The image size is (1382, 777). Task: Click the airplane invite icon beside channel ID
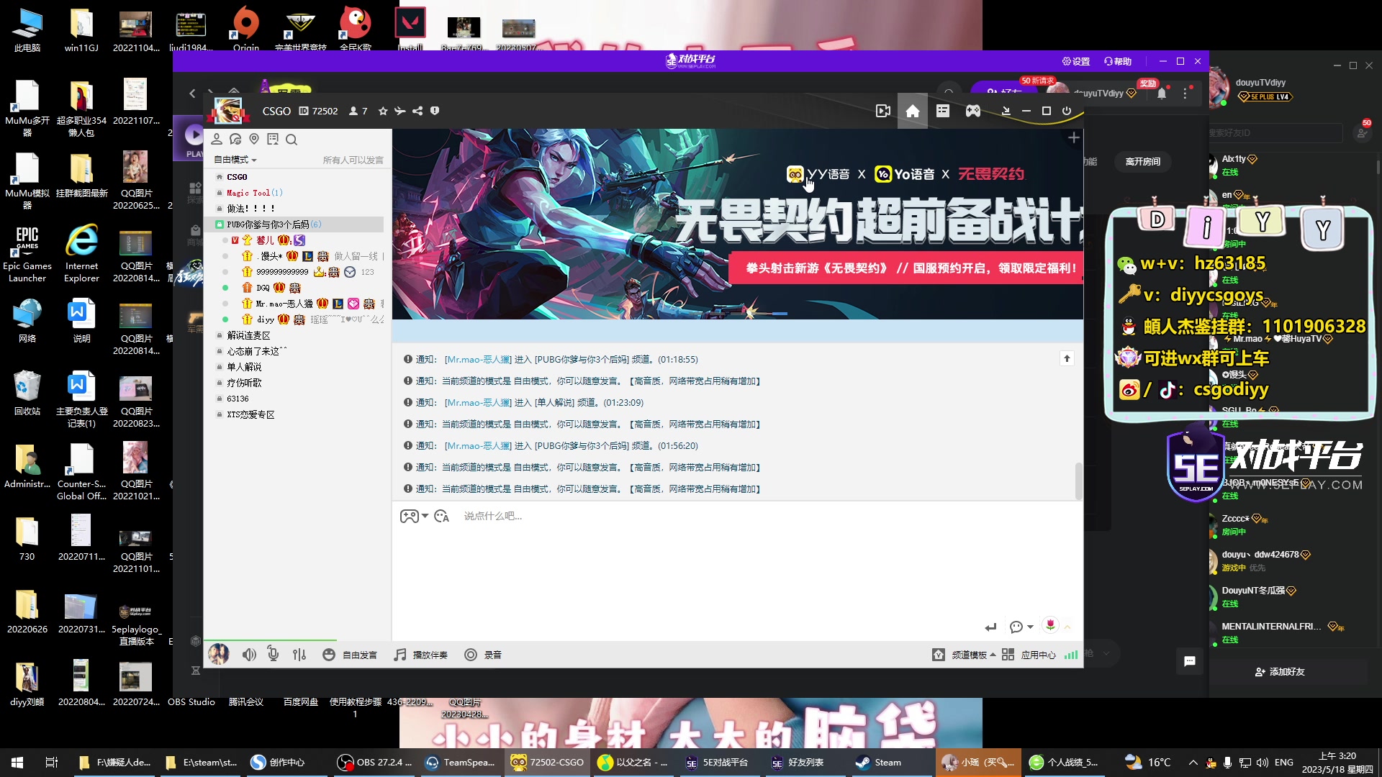pos(400,111)
